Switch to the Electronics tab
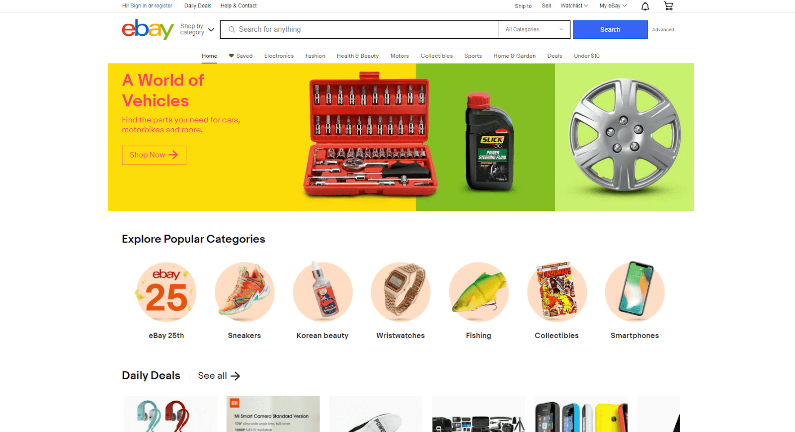This screenshot has width=795, height=432. pos(279,56)
